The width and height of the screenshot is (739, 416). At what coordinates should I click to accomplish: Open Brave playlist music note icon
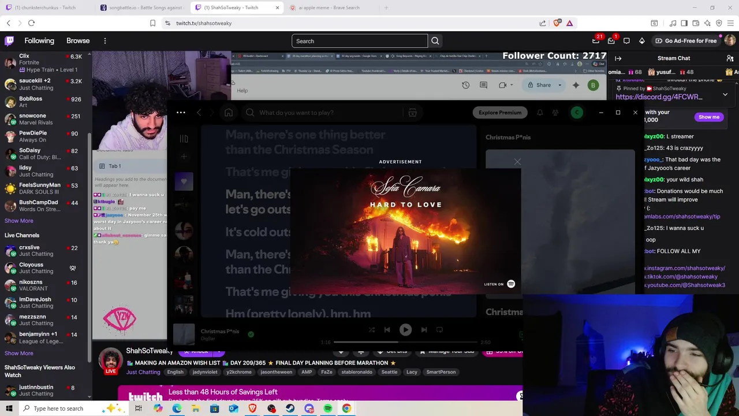[x=673, y=23]
